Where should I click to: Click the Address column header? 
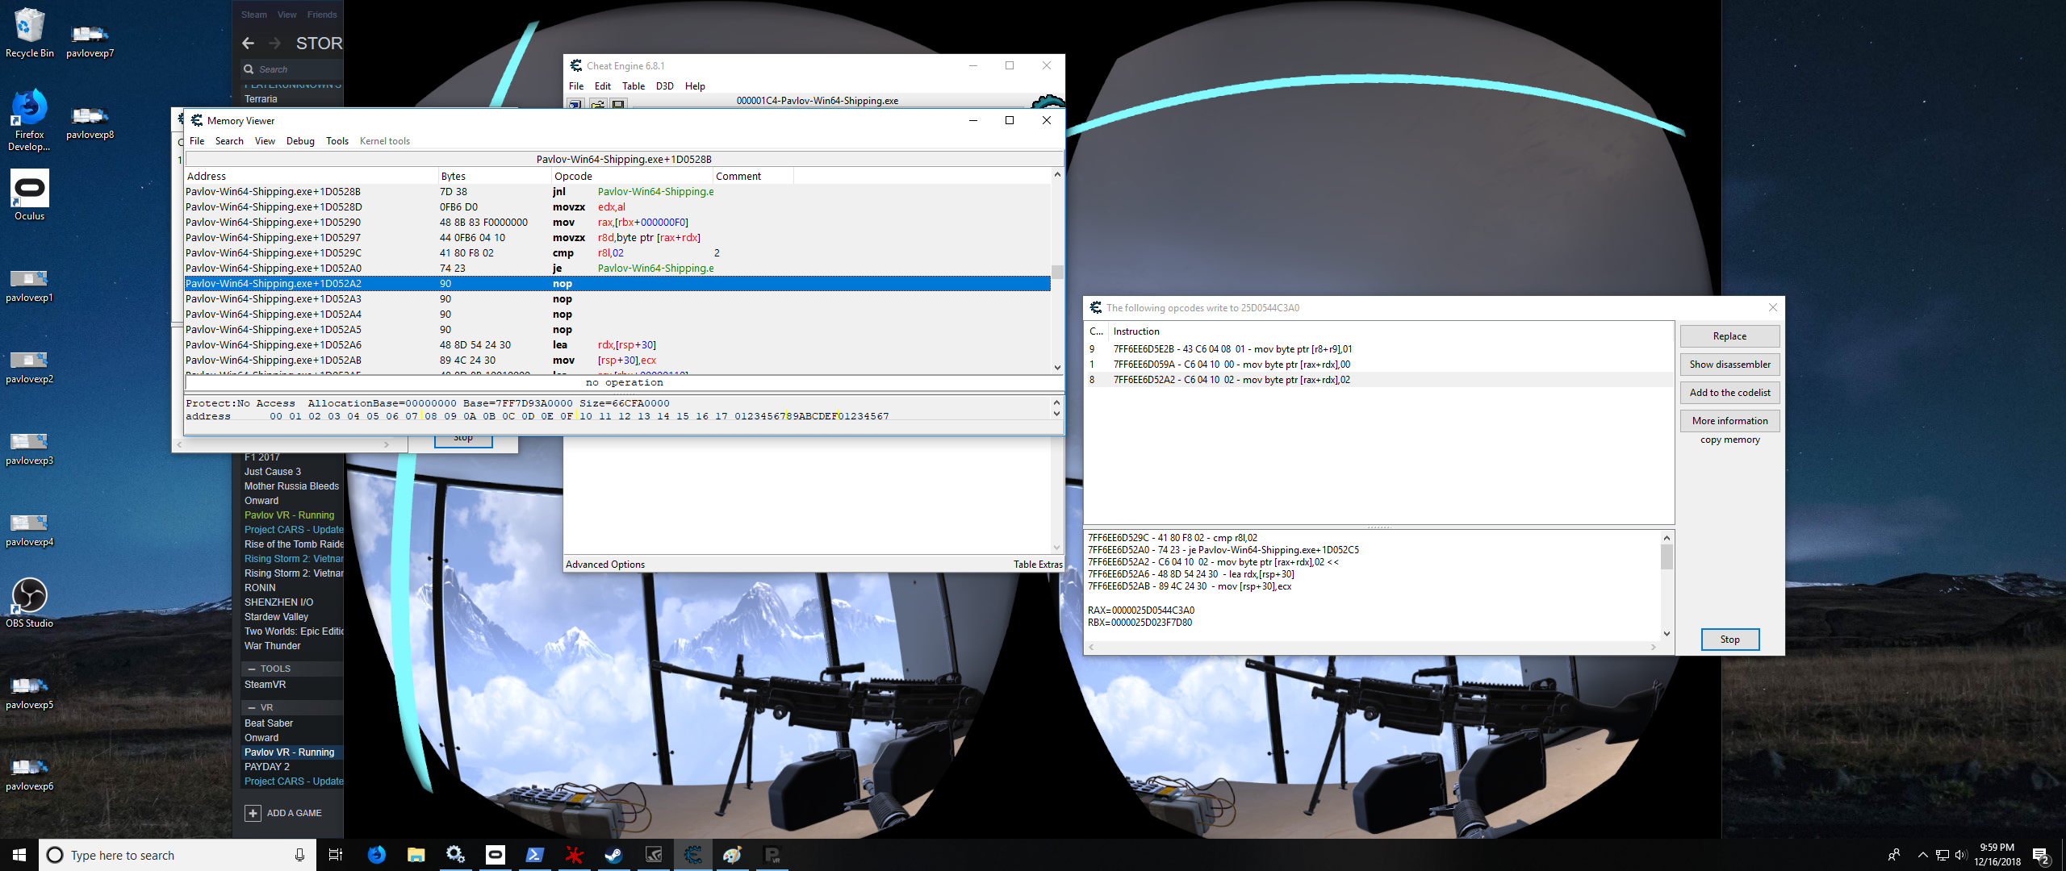pyautogui.click(x=312, y=176)
